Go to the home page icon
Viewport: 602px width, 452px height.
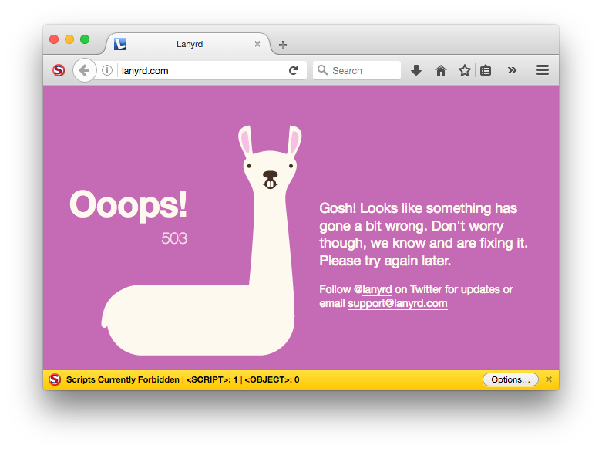pyautogui.click(x=440, y=70)
